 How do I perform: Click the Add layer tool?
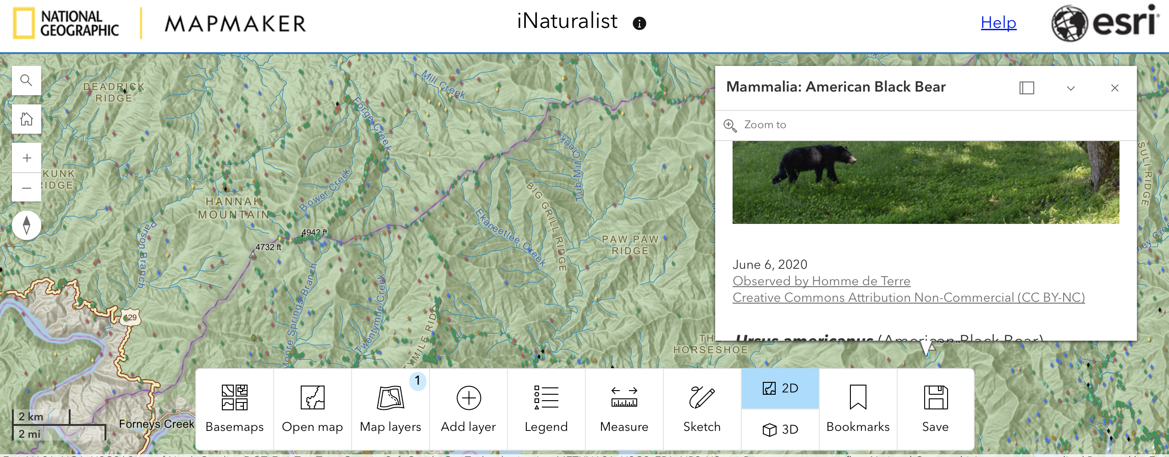coord(469,409)
